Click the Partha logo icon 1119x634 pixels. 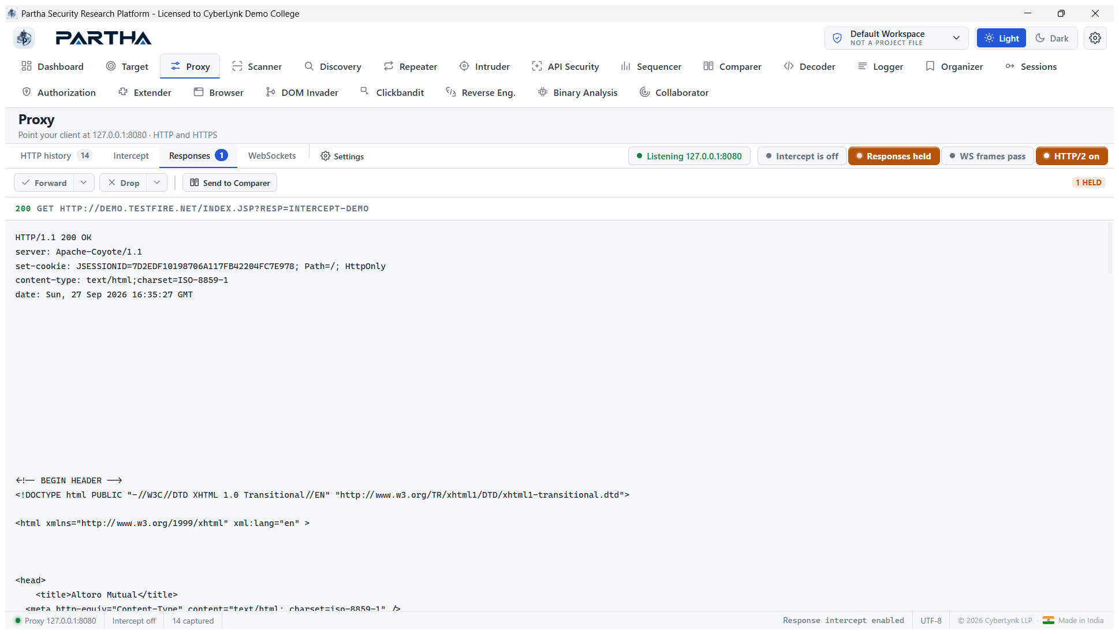click(24, 38)
